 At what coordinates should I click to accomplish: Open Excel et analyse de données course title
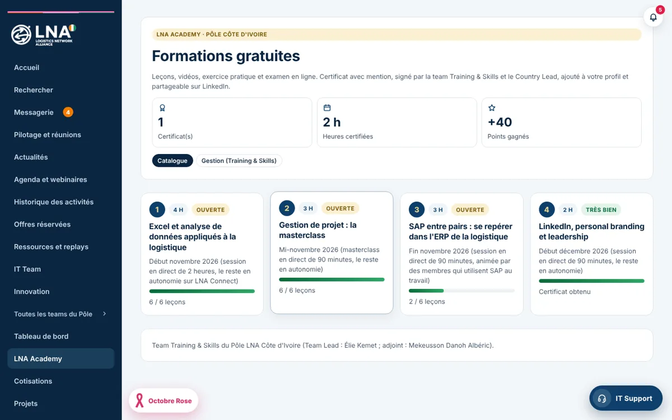point(193,237)
